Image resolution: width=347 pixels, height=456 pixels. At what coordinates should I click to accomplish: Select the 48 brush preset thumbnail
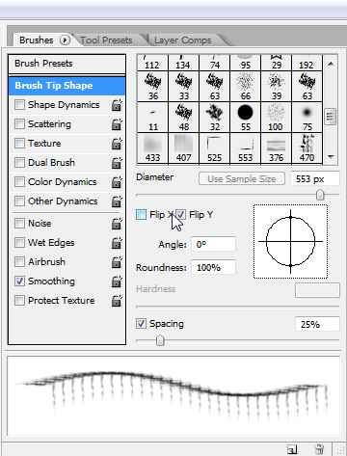184,118
